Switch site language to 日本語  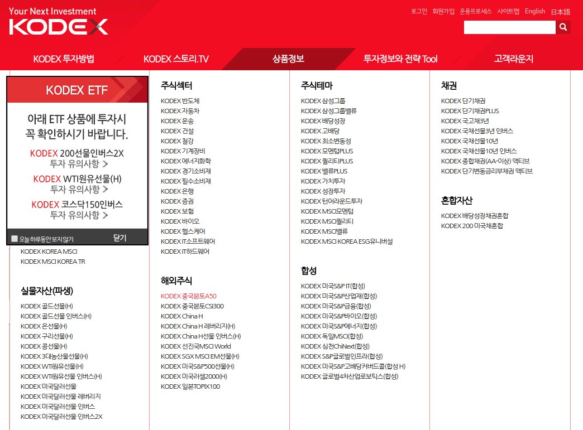point(560,12)
